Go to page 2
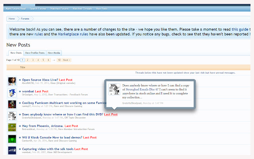Screen dimensions: 254x159 point(28,60)
